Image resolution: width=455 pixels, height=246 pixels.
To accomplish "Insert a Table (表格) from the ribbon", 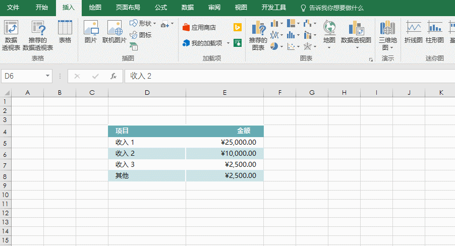I will click(x=65, y=32).
